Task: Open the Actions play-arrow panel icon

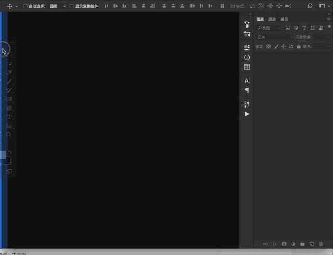Action: [247, 114]
